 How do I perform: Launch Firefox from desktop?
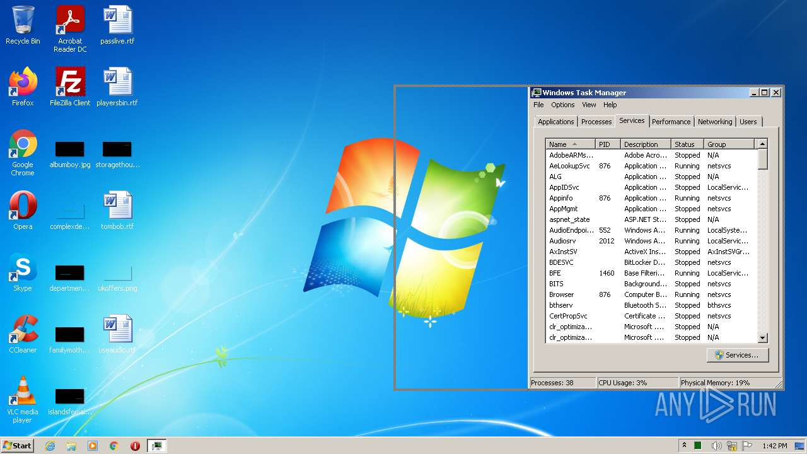(x=23, y=87)
